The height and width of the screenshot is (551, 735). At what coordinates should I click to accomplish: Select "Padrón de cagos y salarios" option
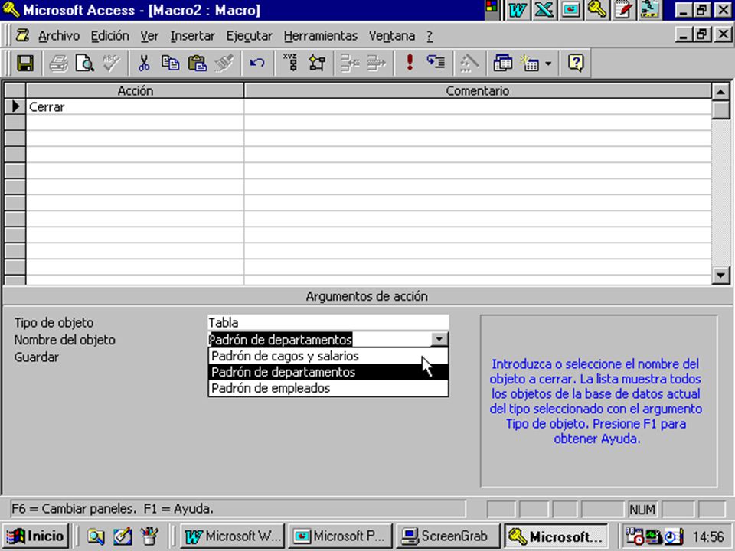pyautogui.click(x=328, y=356)
